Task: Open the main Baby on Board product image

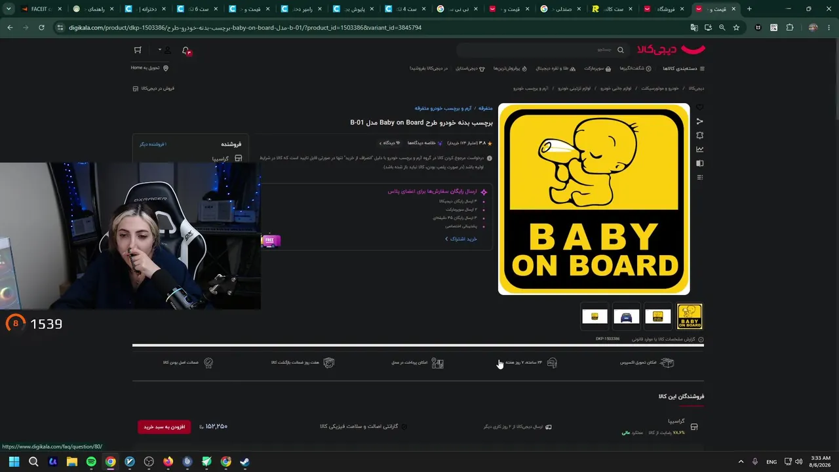Action: click(594, 199)
